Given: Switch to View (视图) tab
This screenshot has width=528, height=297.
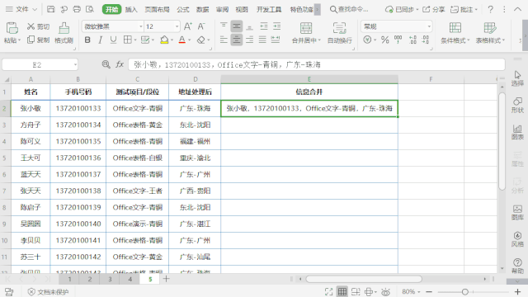Looking at the screenshot, I should [x=242, y=9].
